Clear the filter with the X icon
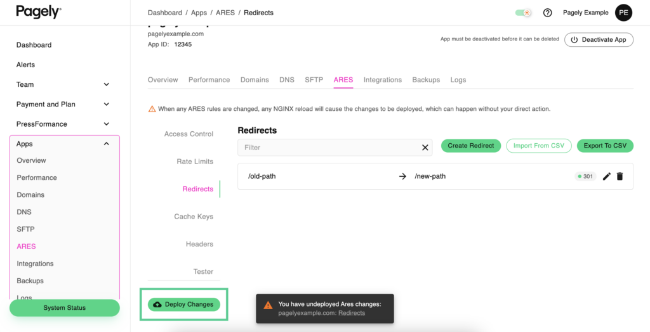The height and width of the screenshot is (332, 650). pos(425,148)
